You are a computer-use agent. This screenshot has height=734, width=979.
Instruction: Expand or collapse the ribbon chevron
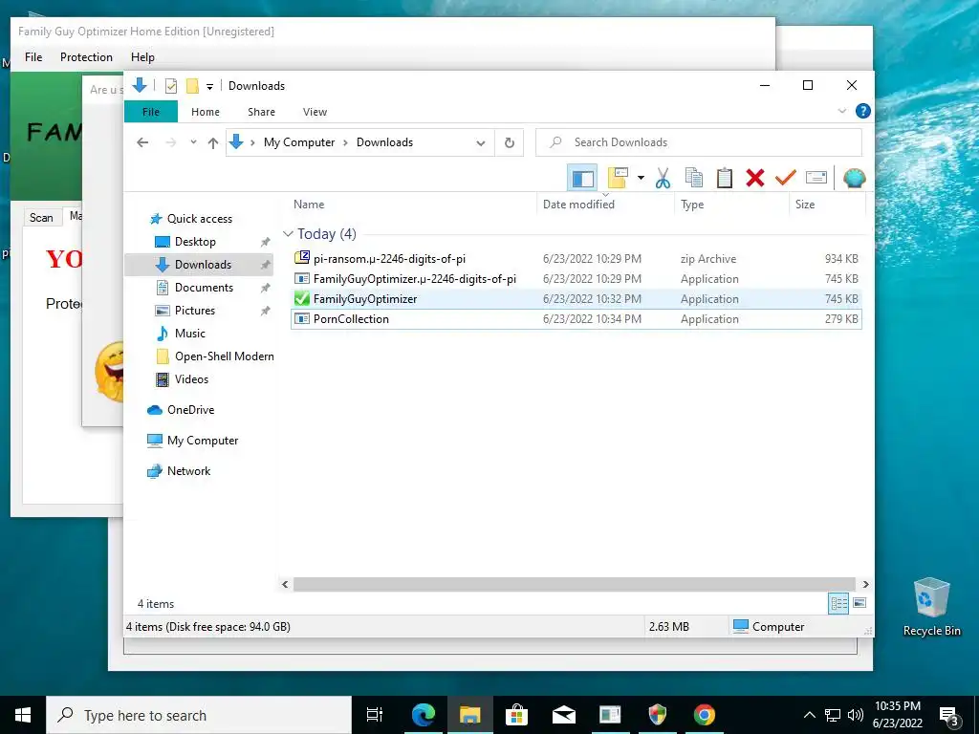click(841, 111)
